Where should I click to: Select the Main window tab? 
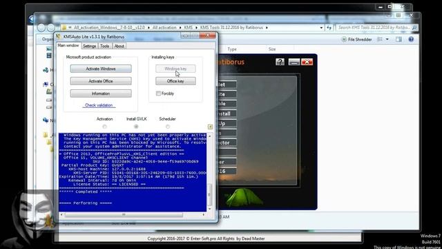(x=68, y=46)
